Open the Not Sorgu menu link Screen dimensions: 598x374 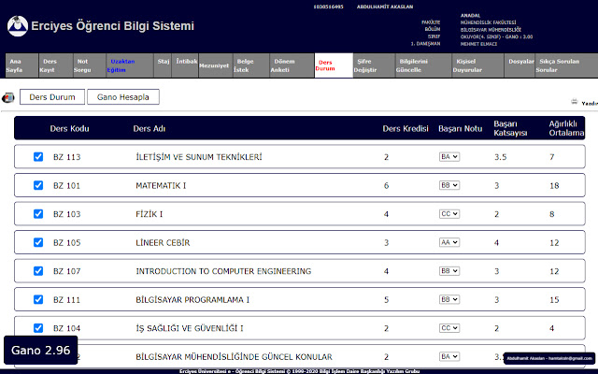click(83, 65)
